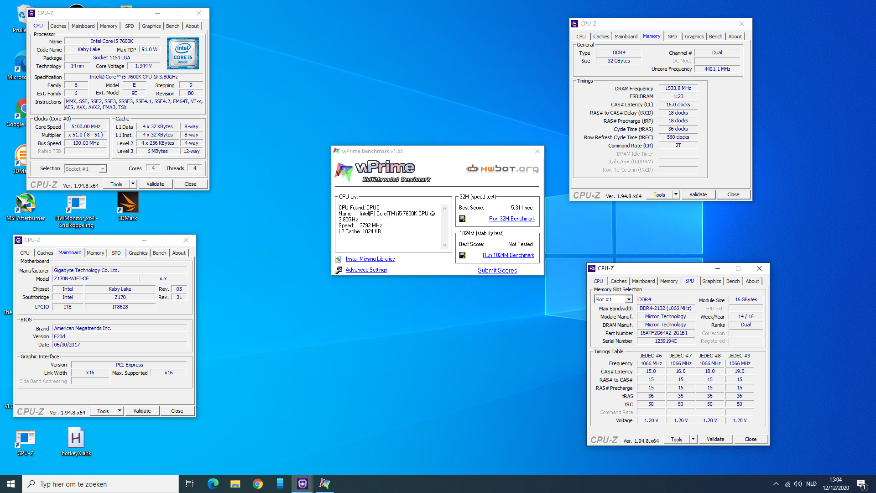Open Tools dropdown arrow in Memory window
Image resolution: width=876 pixels, height=493 pixels.
tap(676, 194)
